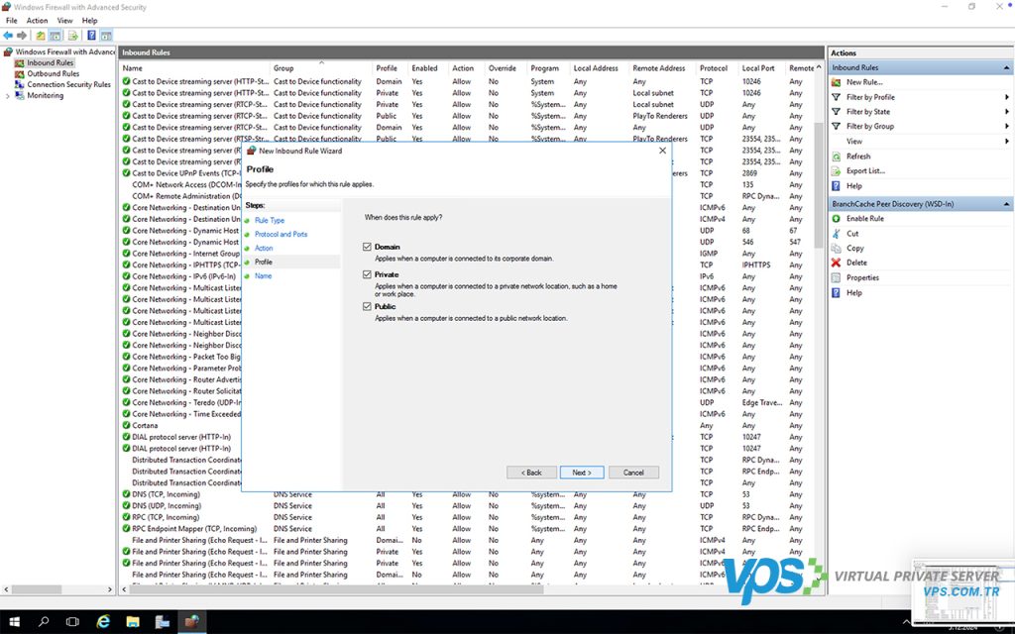
Task: Cancel the New Inbound Rule Wizard
Action: (x=633, y=473)
